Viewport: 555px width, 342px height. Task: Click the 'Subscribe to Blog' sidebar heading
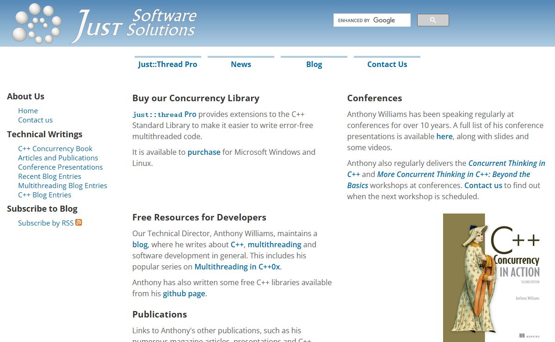(x=42, y=208)
